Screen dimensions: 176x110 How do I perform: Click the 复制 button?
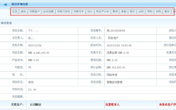click(x=123, y=12)
